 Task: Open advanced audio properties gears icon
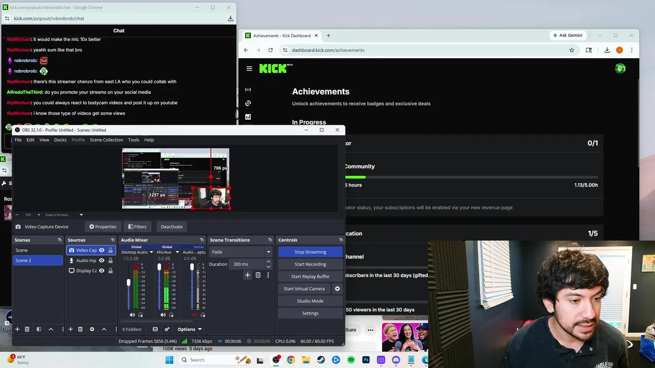click(x=167, y=329)
